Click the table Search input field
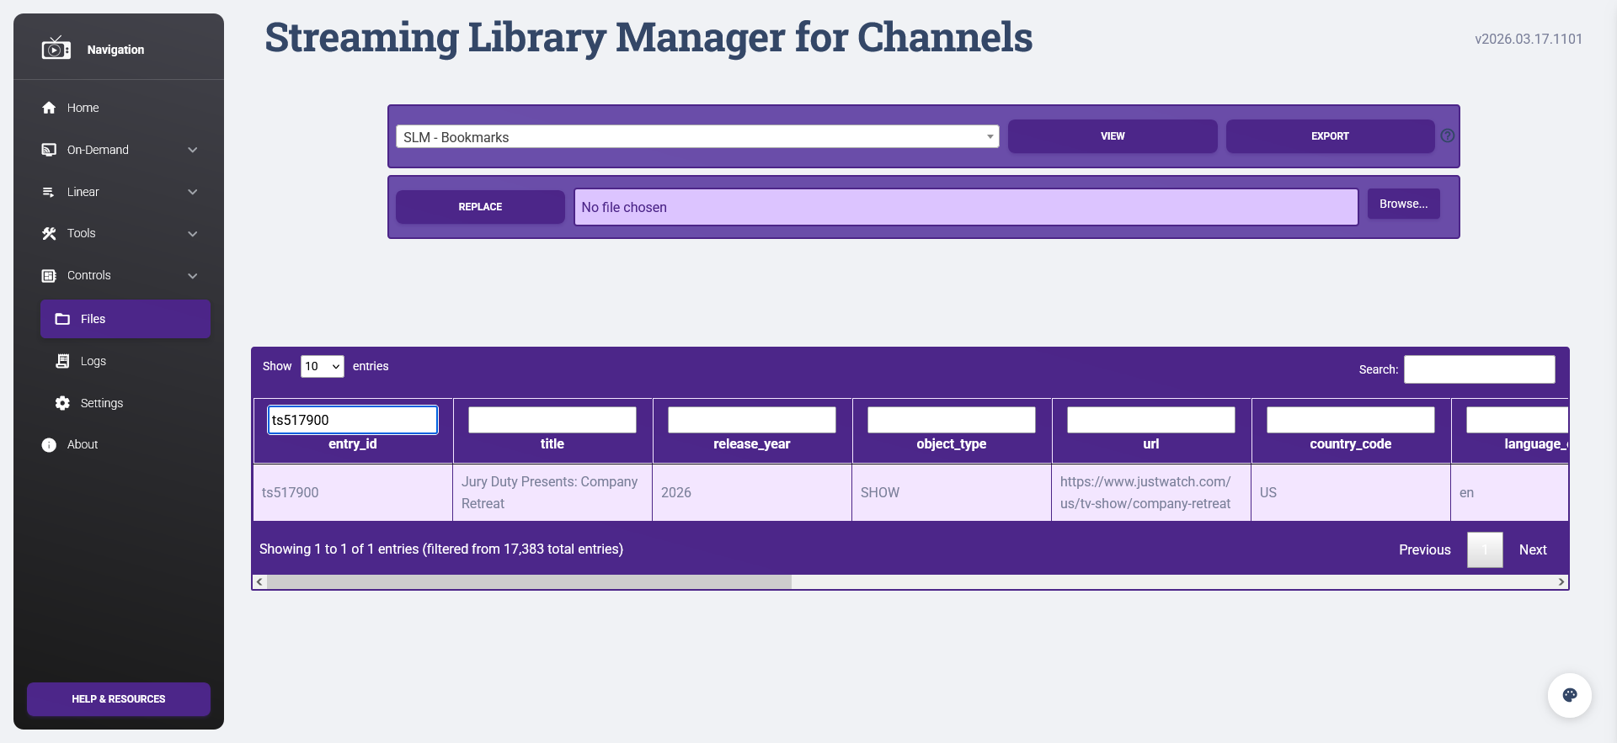Image resolution: width=1617 pixels, height=743 pixels. [x=1479, y=369]
